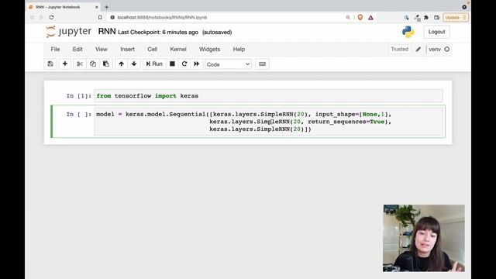The image size is (496, 279).
Task: Click the Jupyter logo
Action: point(68,32)
